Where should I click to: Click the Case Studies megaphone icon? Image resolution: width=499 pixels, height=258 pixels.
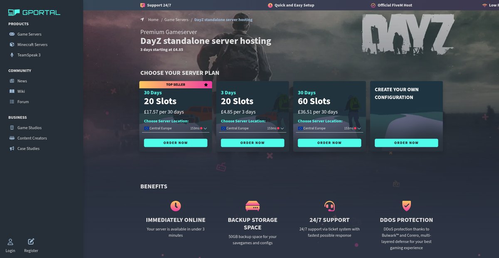12,148
